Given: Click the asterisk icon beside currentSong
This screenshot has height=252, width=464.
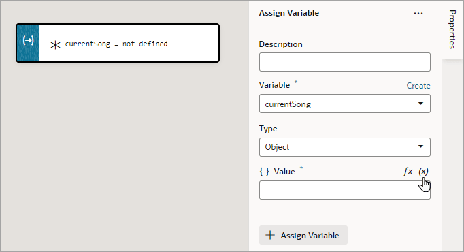Looking at the screenshot, I should pyautogui.click(x=55, y=45).
